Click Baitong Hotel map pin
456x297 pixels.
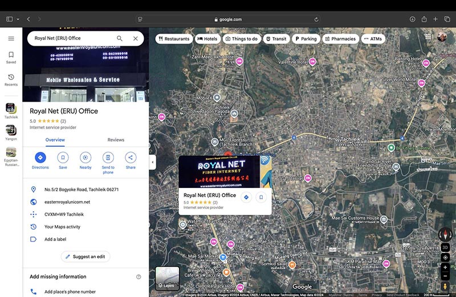(426, 63)
